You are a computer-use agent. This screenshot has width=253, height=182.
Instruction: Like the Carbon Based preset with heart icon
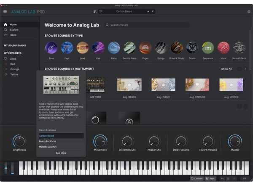click(x=101, y=11)
